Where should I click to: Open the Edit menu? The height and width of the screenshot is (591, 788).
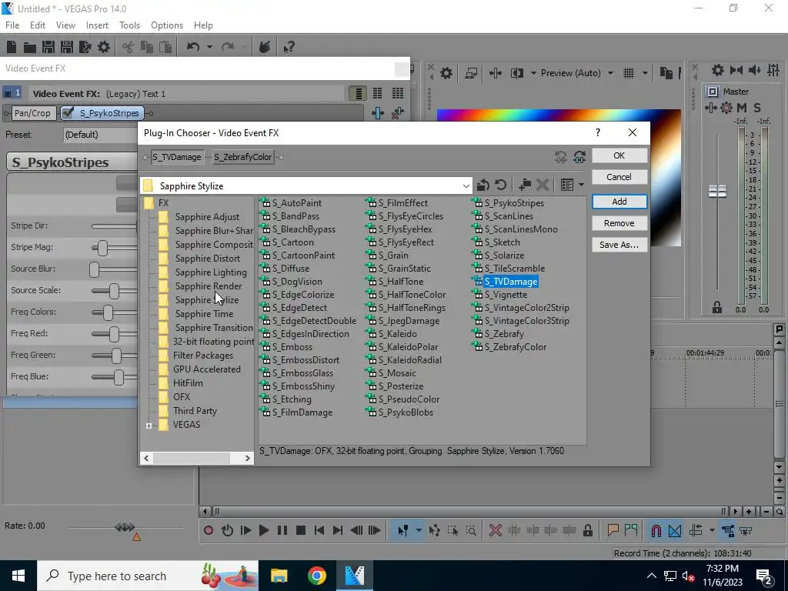point(38,25)
